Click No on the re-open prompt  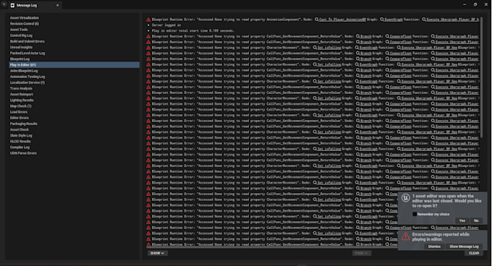pos(476,220)
